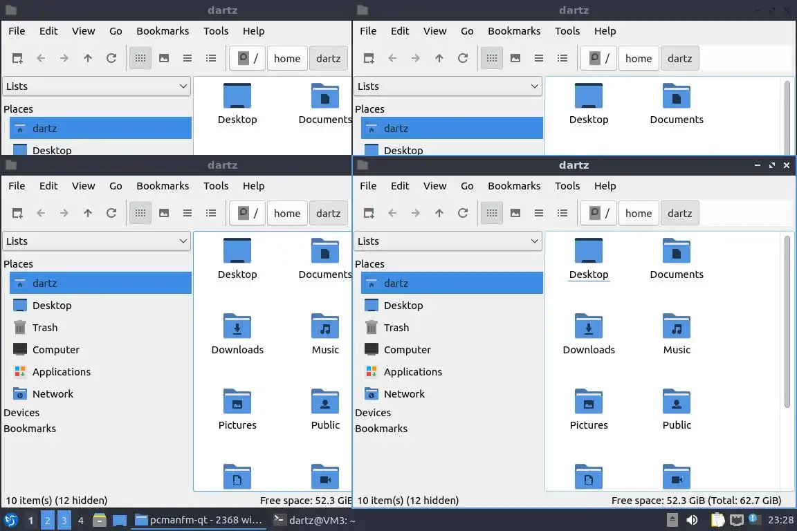Collapse Places section in bottom-right sidebar
Image resolution: width=797 pixels, height=531 pixels.
[x=369, y=263]
